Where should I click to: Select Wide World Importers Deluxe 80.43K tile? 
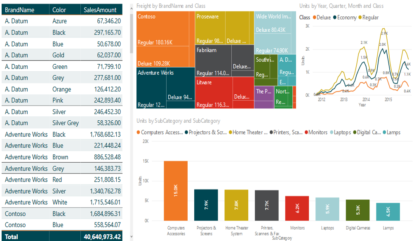pos(273,22)
